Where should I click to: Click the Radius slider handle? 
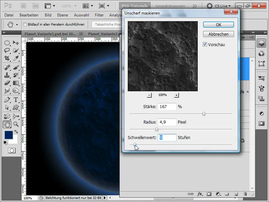[157, 129]
